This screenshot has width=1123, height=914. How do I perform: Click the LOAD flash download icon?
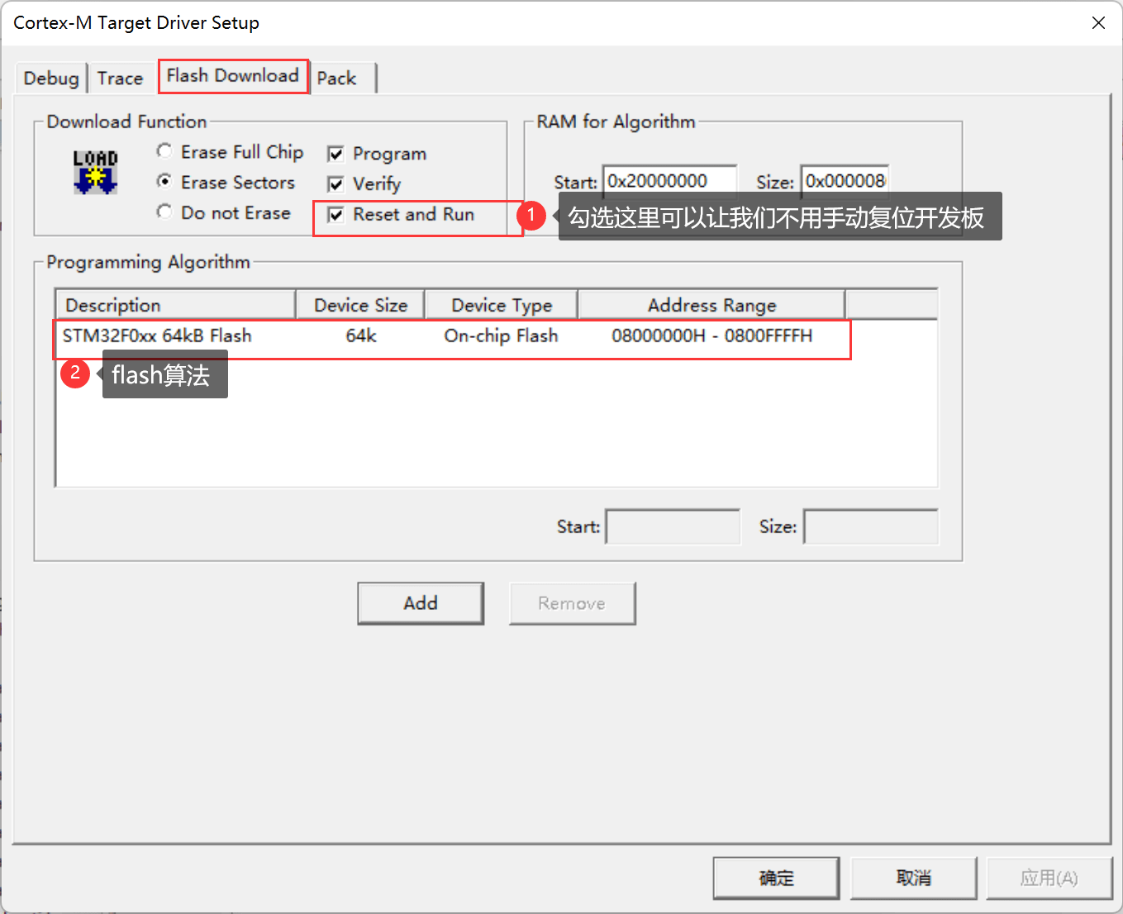point(96,172)
